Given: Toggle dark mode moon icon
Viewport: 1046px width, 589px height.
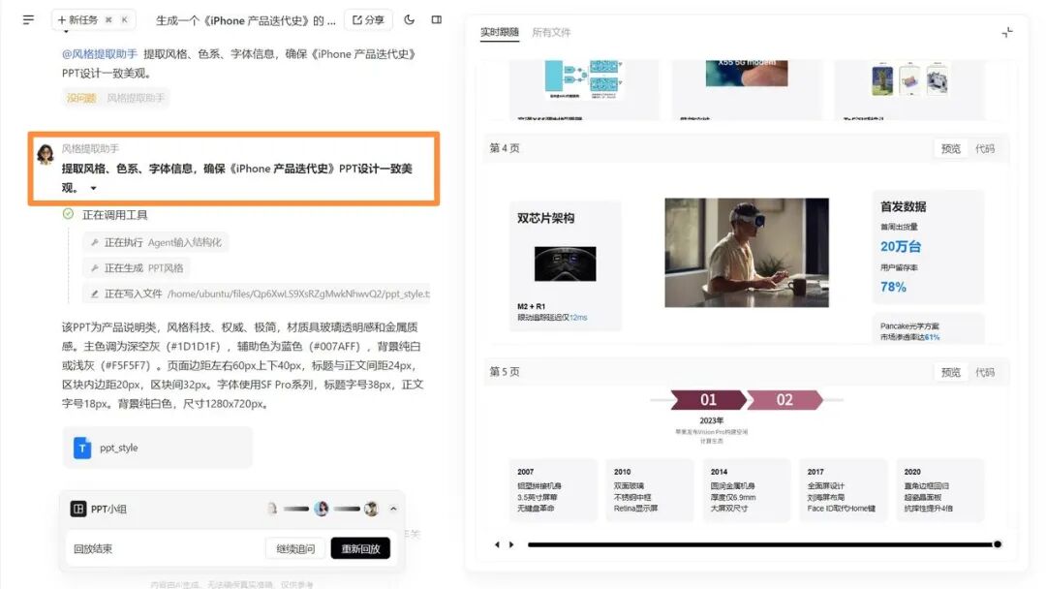Looking at the screenshot, I should pos(410,20).
